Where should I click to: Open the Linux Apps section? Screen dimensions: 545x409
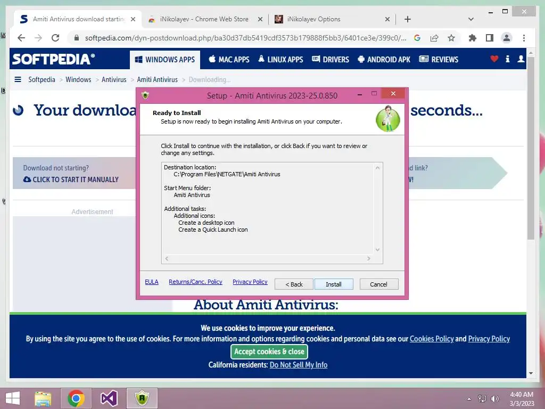280,60
